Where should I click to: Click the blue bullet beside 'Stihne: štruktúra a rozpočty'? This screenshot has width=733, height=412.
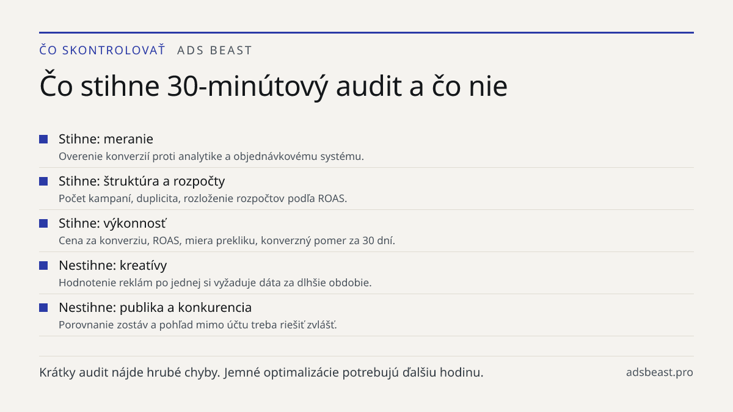point(43,181)
